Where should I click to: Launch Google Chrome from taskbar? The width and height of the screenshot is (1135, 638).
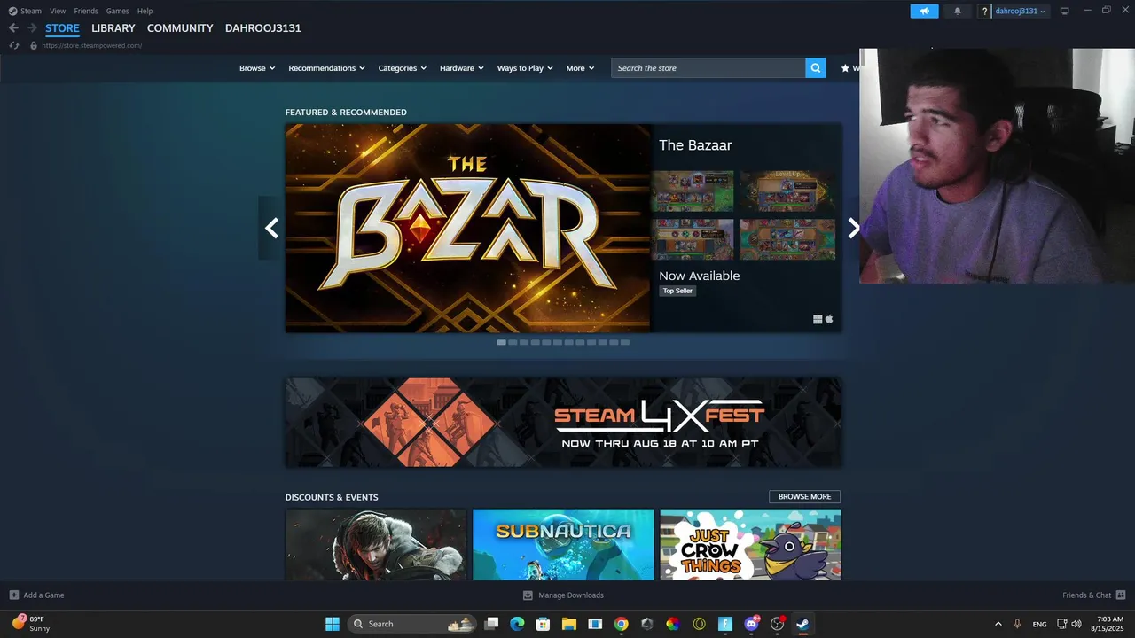(x=621, y=624)
